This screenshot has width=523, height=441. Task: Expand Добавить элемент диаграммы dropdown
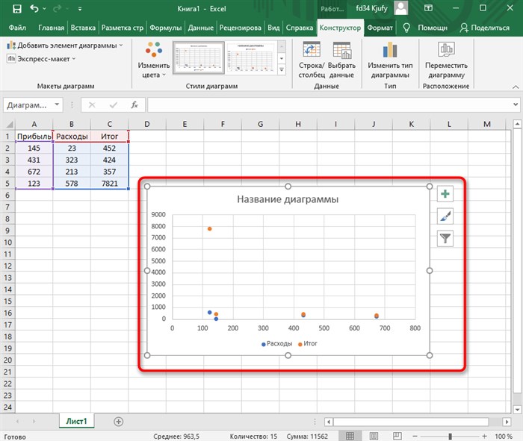[65, 46]
